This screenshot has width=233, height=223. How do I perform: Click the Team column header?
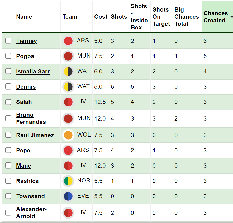pyautogui.click(x=70, y=17)
